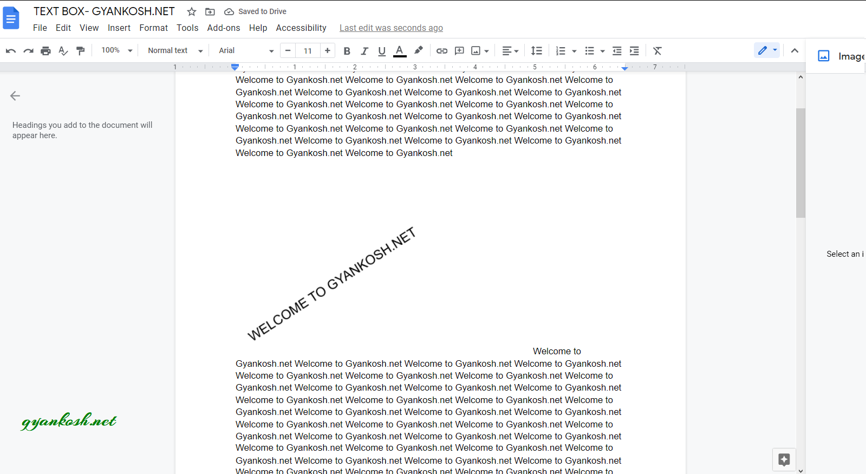Open the Add-ons menu
The height and width of the screenshot is (474, 866).
224,28
